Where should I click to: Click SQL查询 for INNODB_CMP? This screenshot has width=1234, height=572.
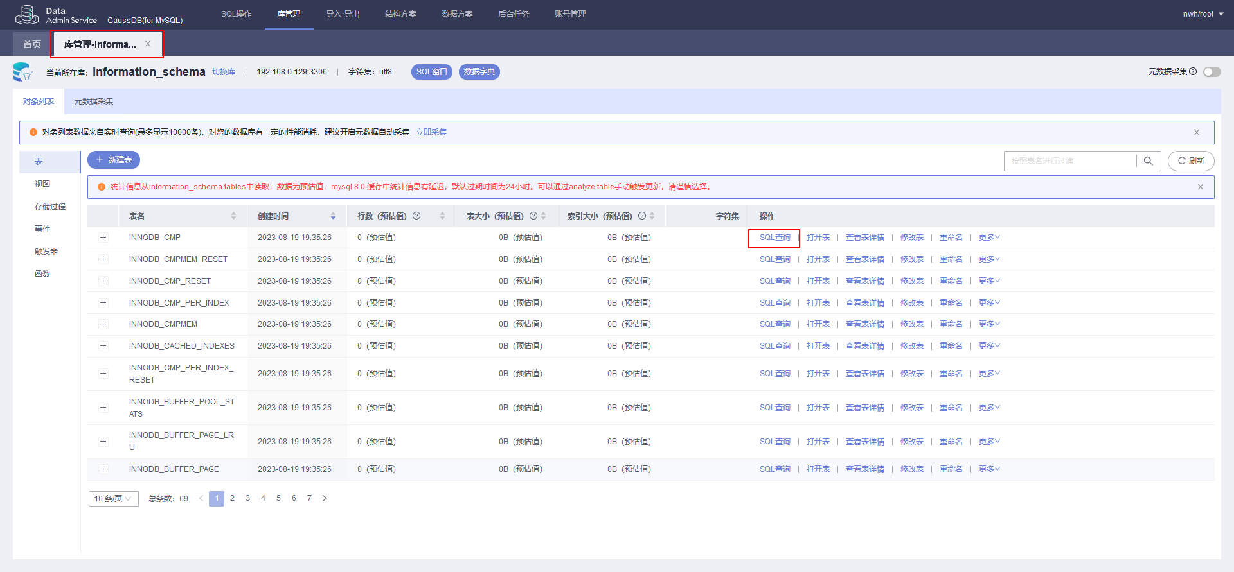click(775, 238)
